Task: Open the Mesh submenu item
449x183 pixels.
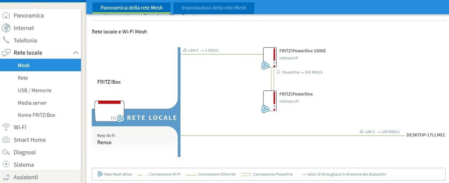Action: coord(24,66)
